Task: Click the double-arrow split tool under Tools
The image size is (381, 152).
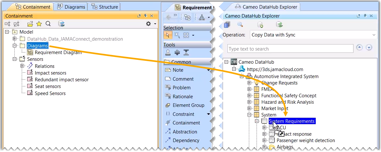Action: pyautogui.click(x=177, y=52)
